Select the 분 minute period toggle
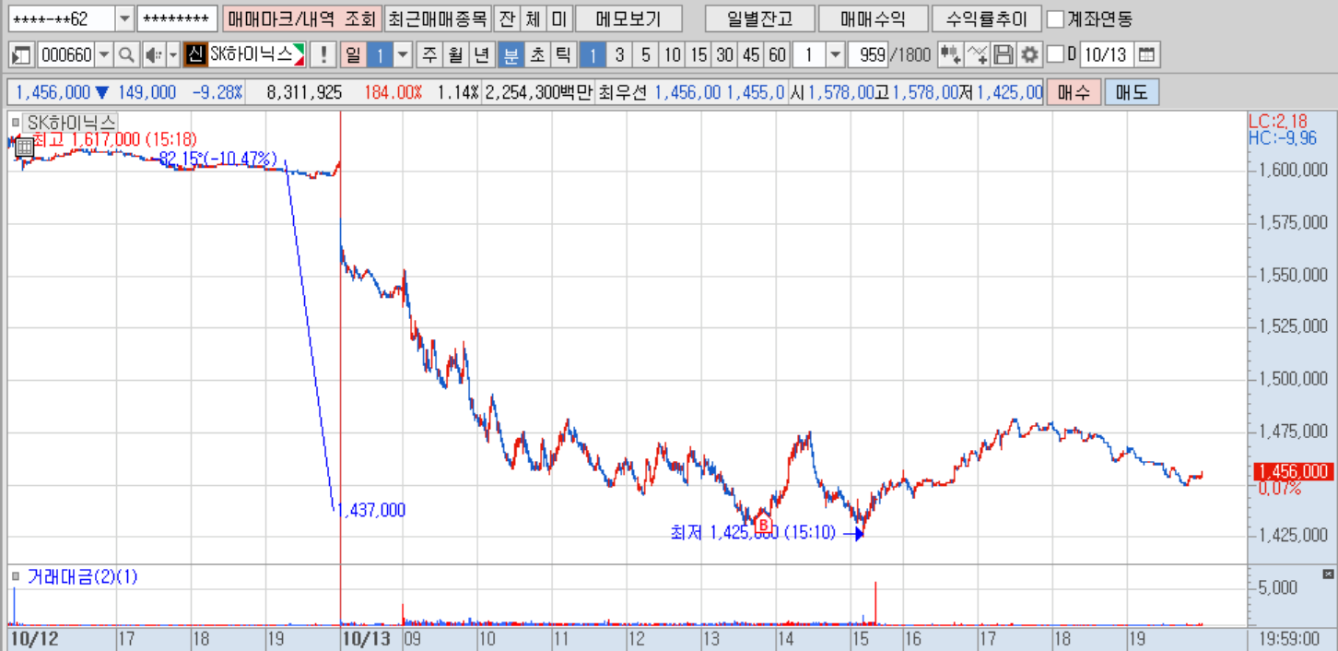Viewport: 1338px width, 651px height. tap(510, 55)
